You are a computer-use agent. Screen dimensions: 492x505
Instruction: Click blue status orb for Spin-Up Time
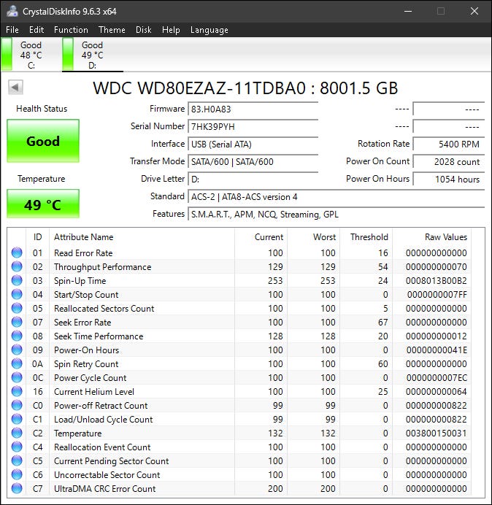click(x=17, y=281)
